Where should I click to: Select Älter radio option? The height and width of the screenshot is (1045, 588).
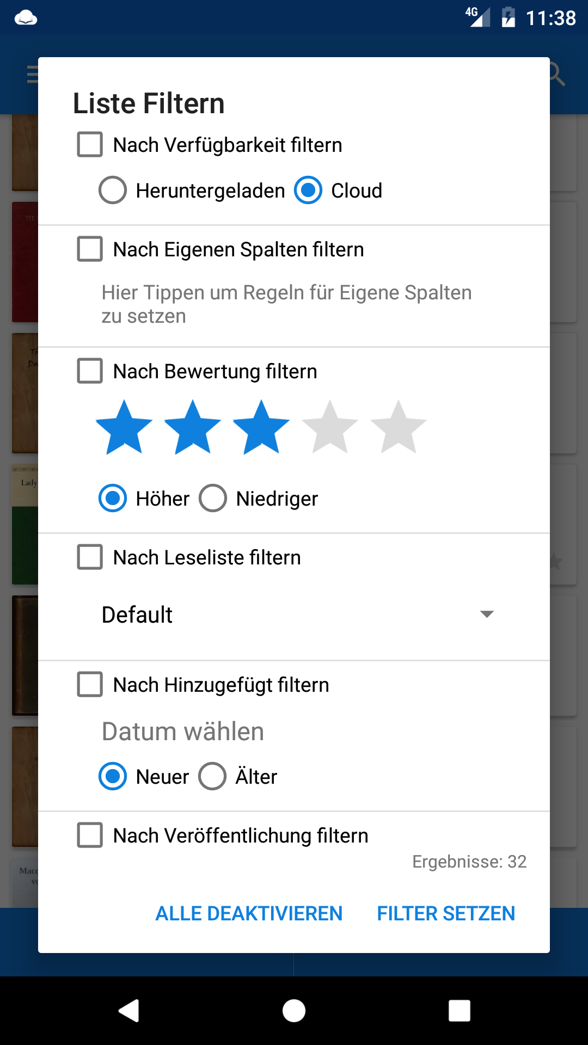pyautogui.click(x=212, y=777)
